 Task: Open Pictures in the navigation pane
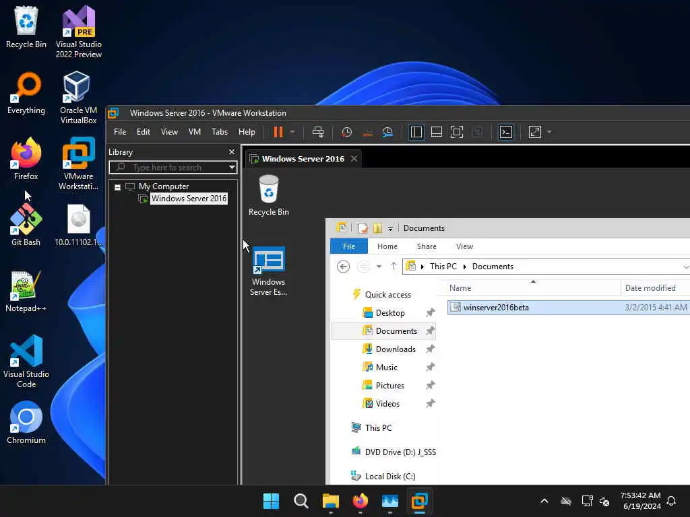(389, 386)
